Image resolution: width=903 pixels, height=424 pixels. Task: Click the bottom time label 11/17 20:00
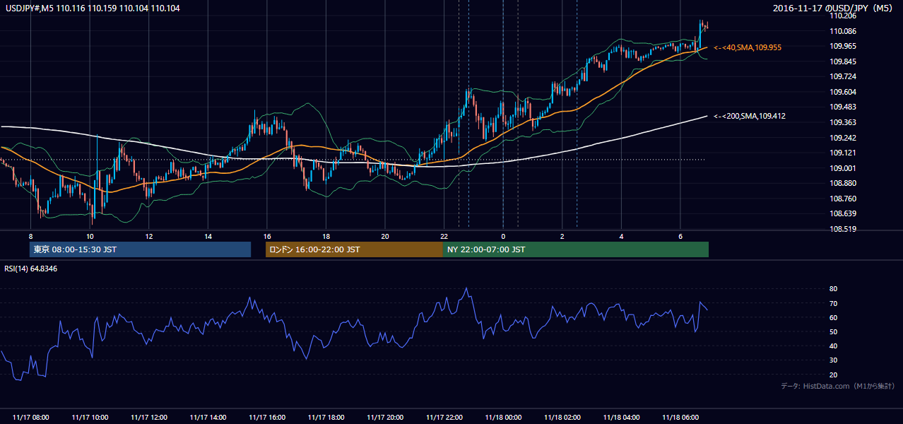pyautogui.click(x=385, y=418)
